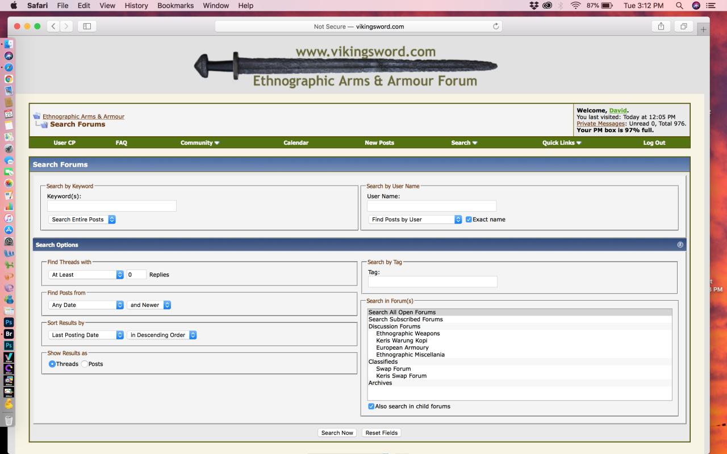Select Threads radio button
Viewport: 727px width, 454px height.
52,364
